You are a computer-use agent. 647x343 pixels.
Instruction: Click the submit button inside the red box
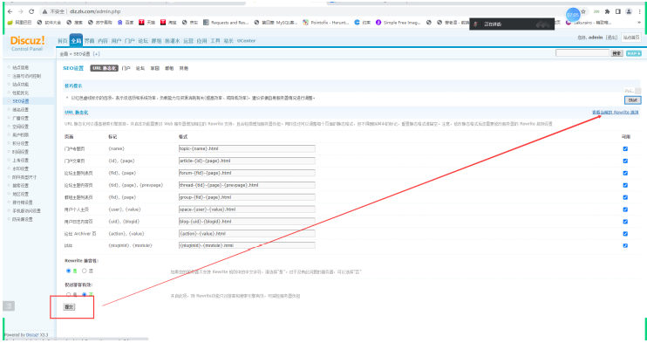pyautogui.click(x=69, y=306)
